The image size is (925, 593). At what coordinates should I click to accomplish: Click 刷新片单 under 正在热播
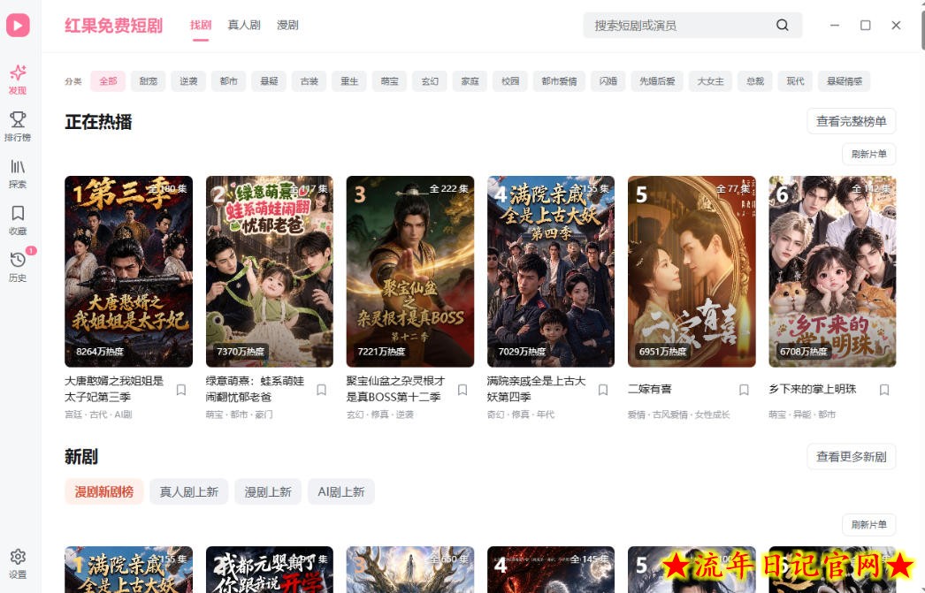click(x=869, y=155)
